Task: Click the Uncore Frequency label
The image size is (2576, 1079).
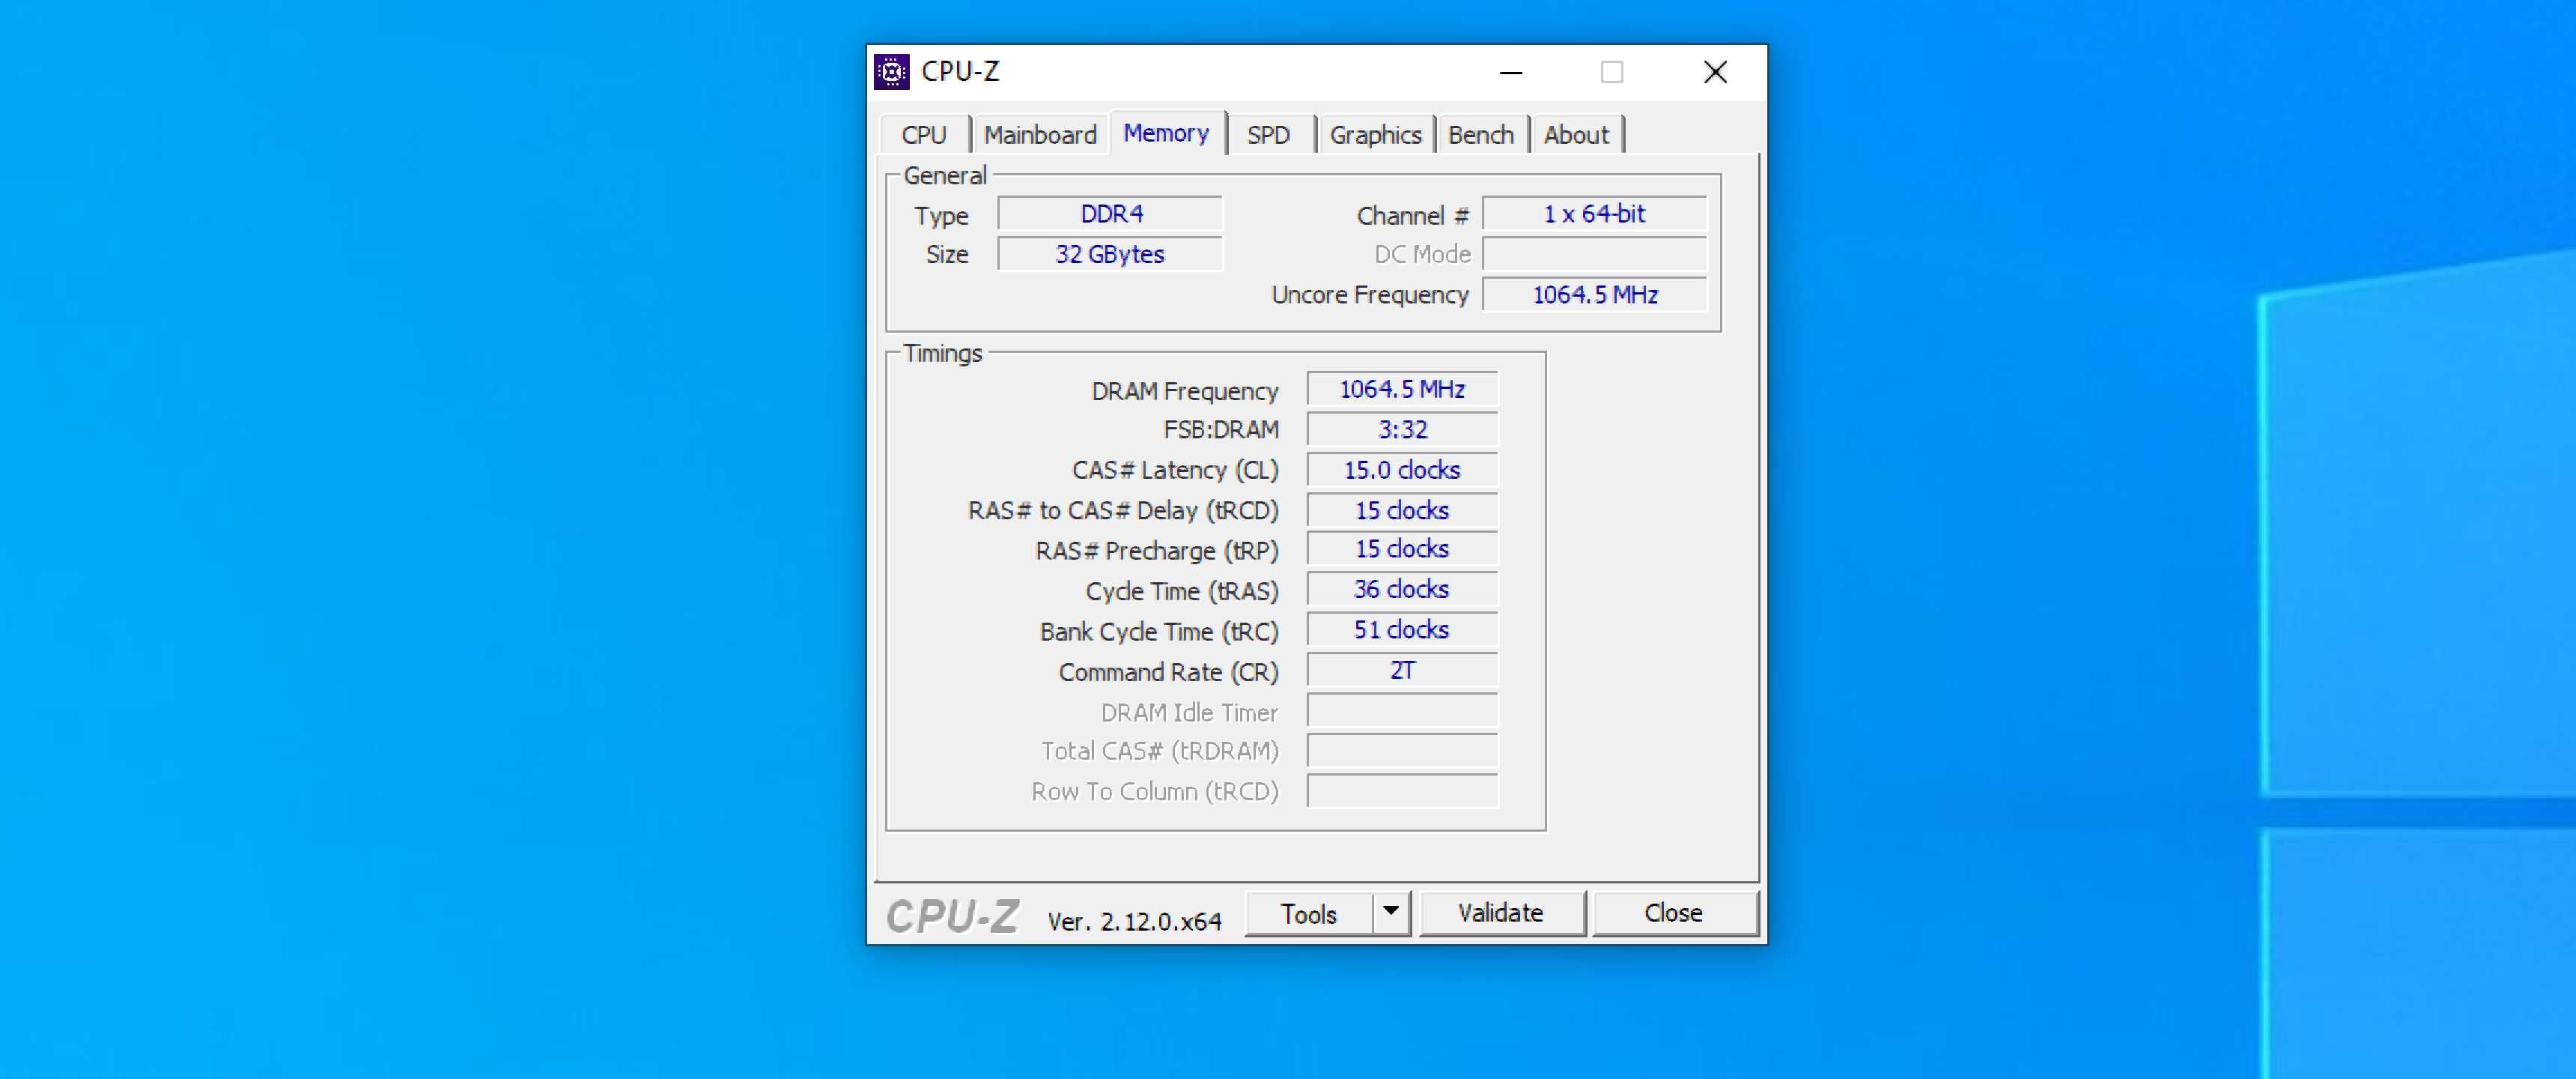Action: tap(1370, 295)
